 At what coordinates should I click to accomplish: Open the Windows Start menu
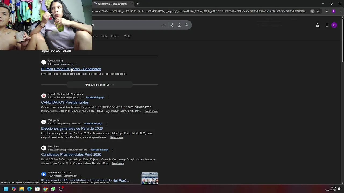pyautogui.click(x=6, y=189)
